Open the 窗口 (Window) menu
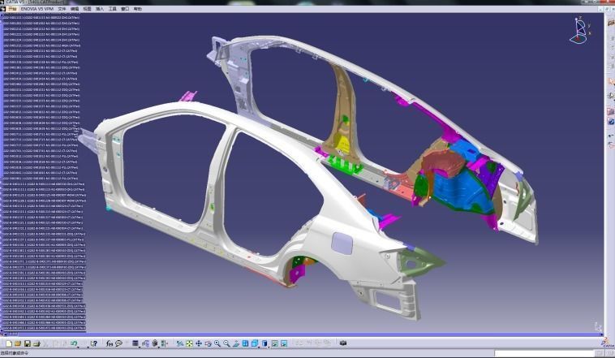Screen dimensions: 615x358 (125, 9)
